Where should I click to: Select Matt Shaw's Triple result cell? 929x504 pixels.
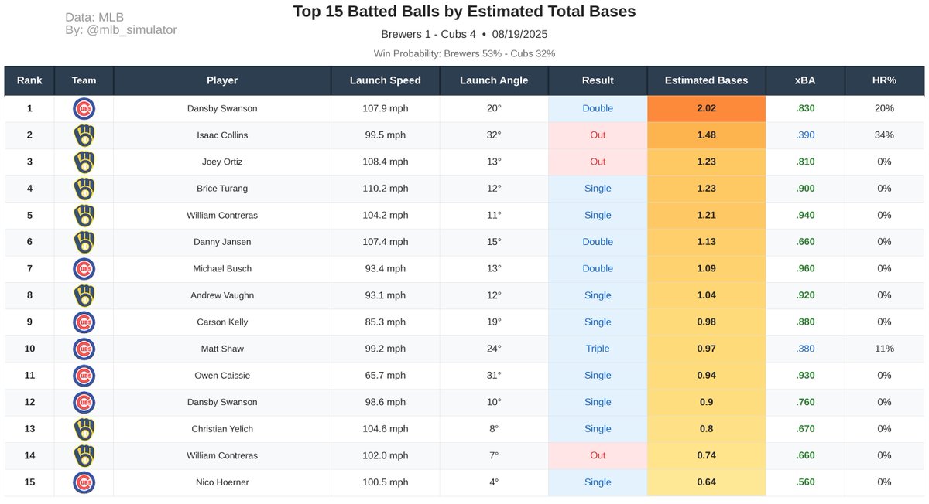pos(597,349)
